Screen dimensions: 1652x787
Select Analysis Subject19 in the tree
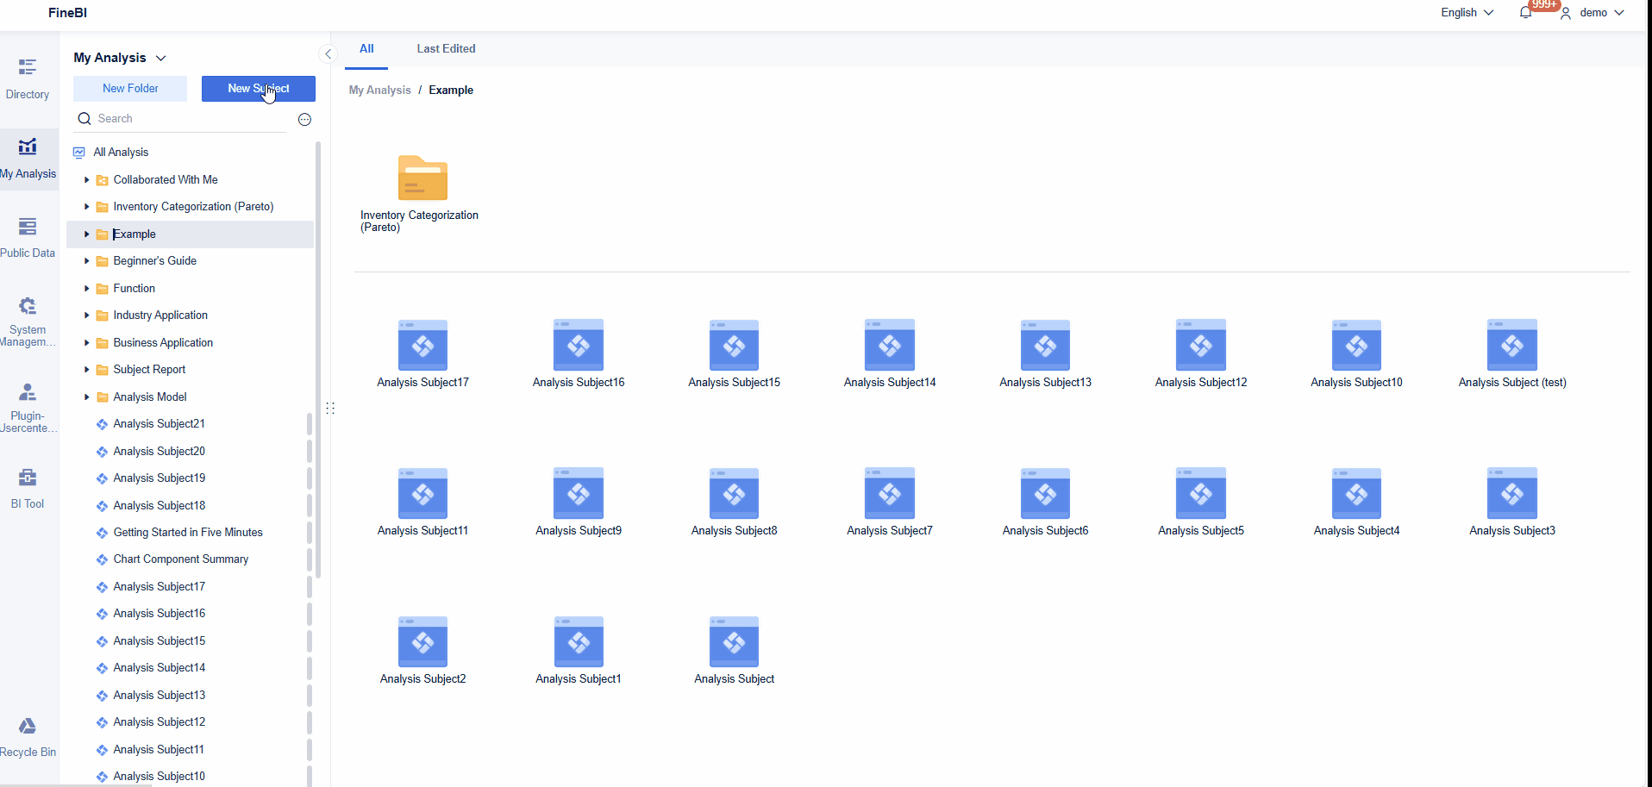point(159,478)
